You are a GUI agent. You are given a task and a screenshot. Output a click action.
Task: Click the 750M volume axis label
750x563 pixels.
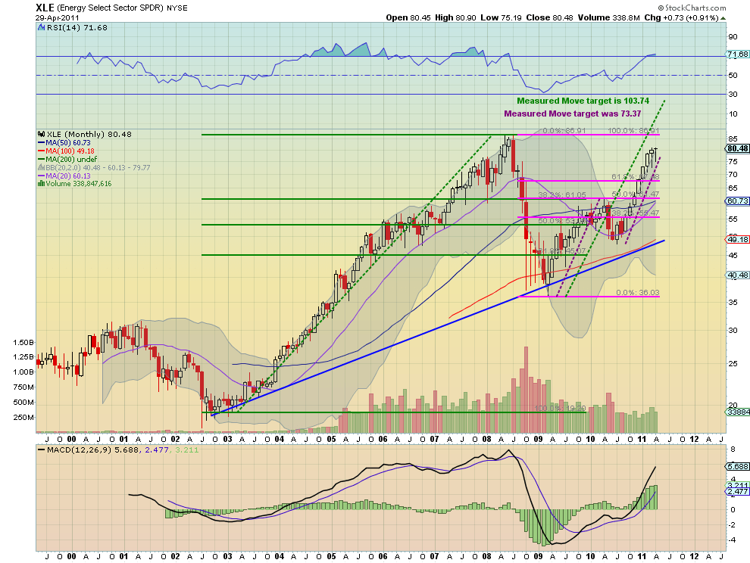click(x=23, y=387)
